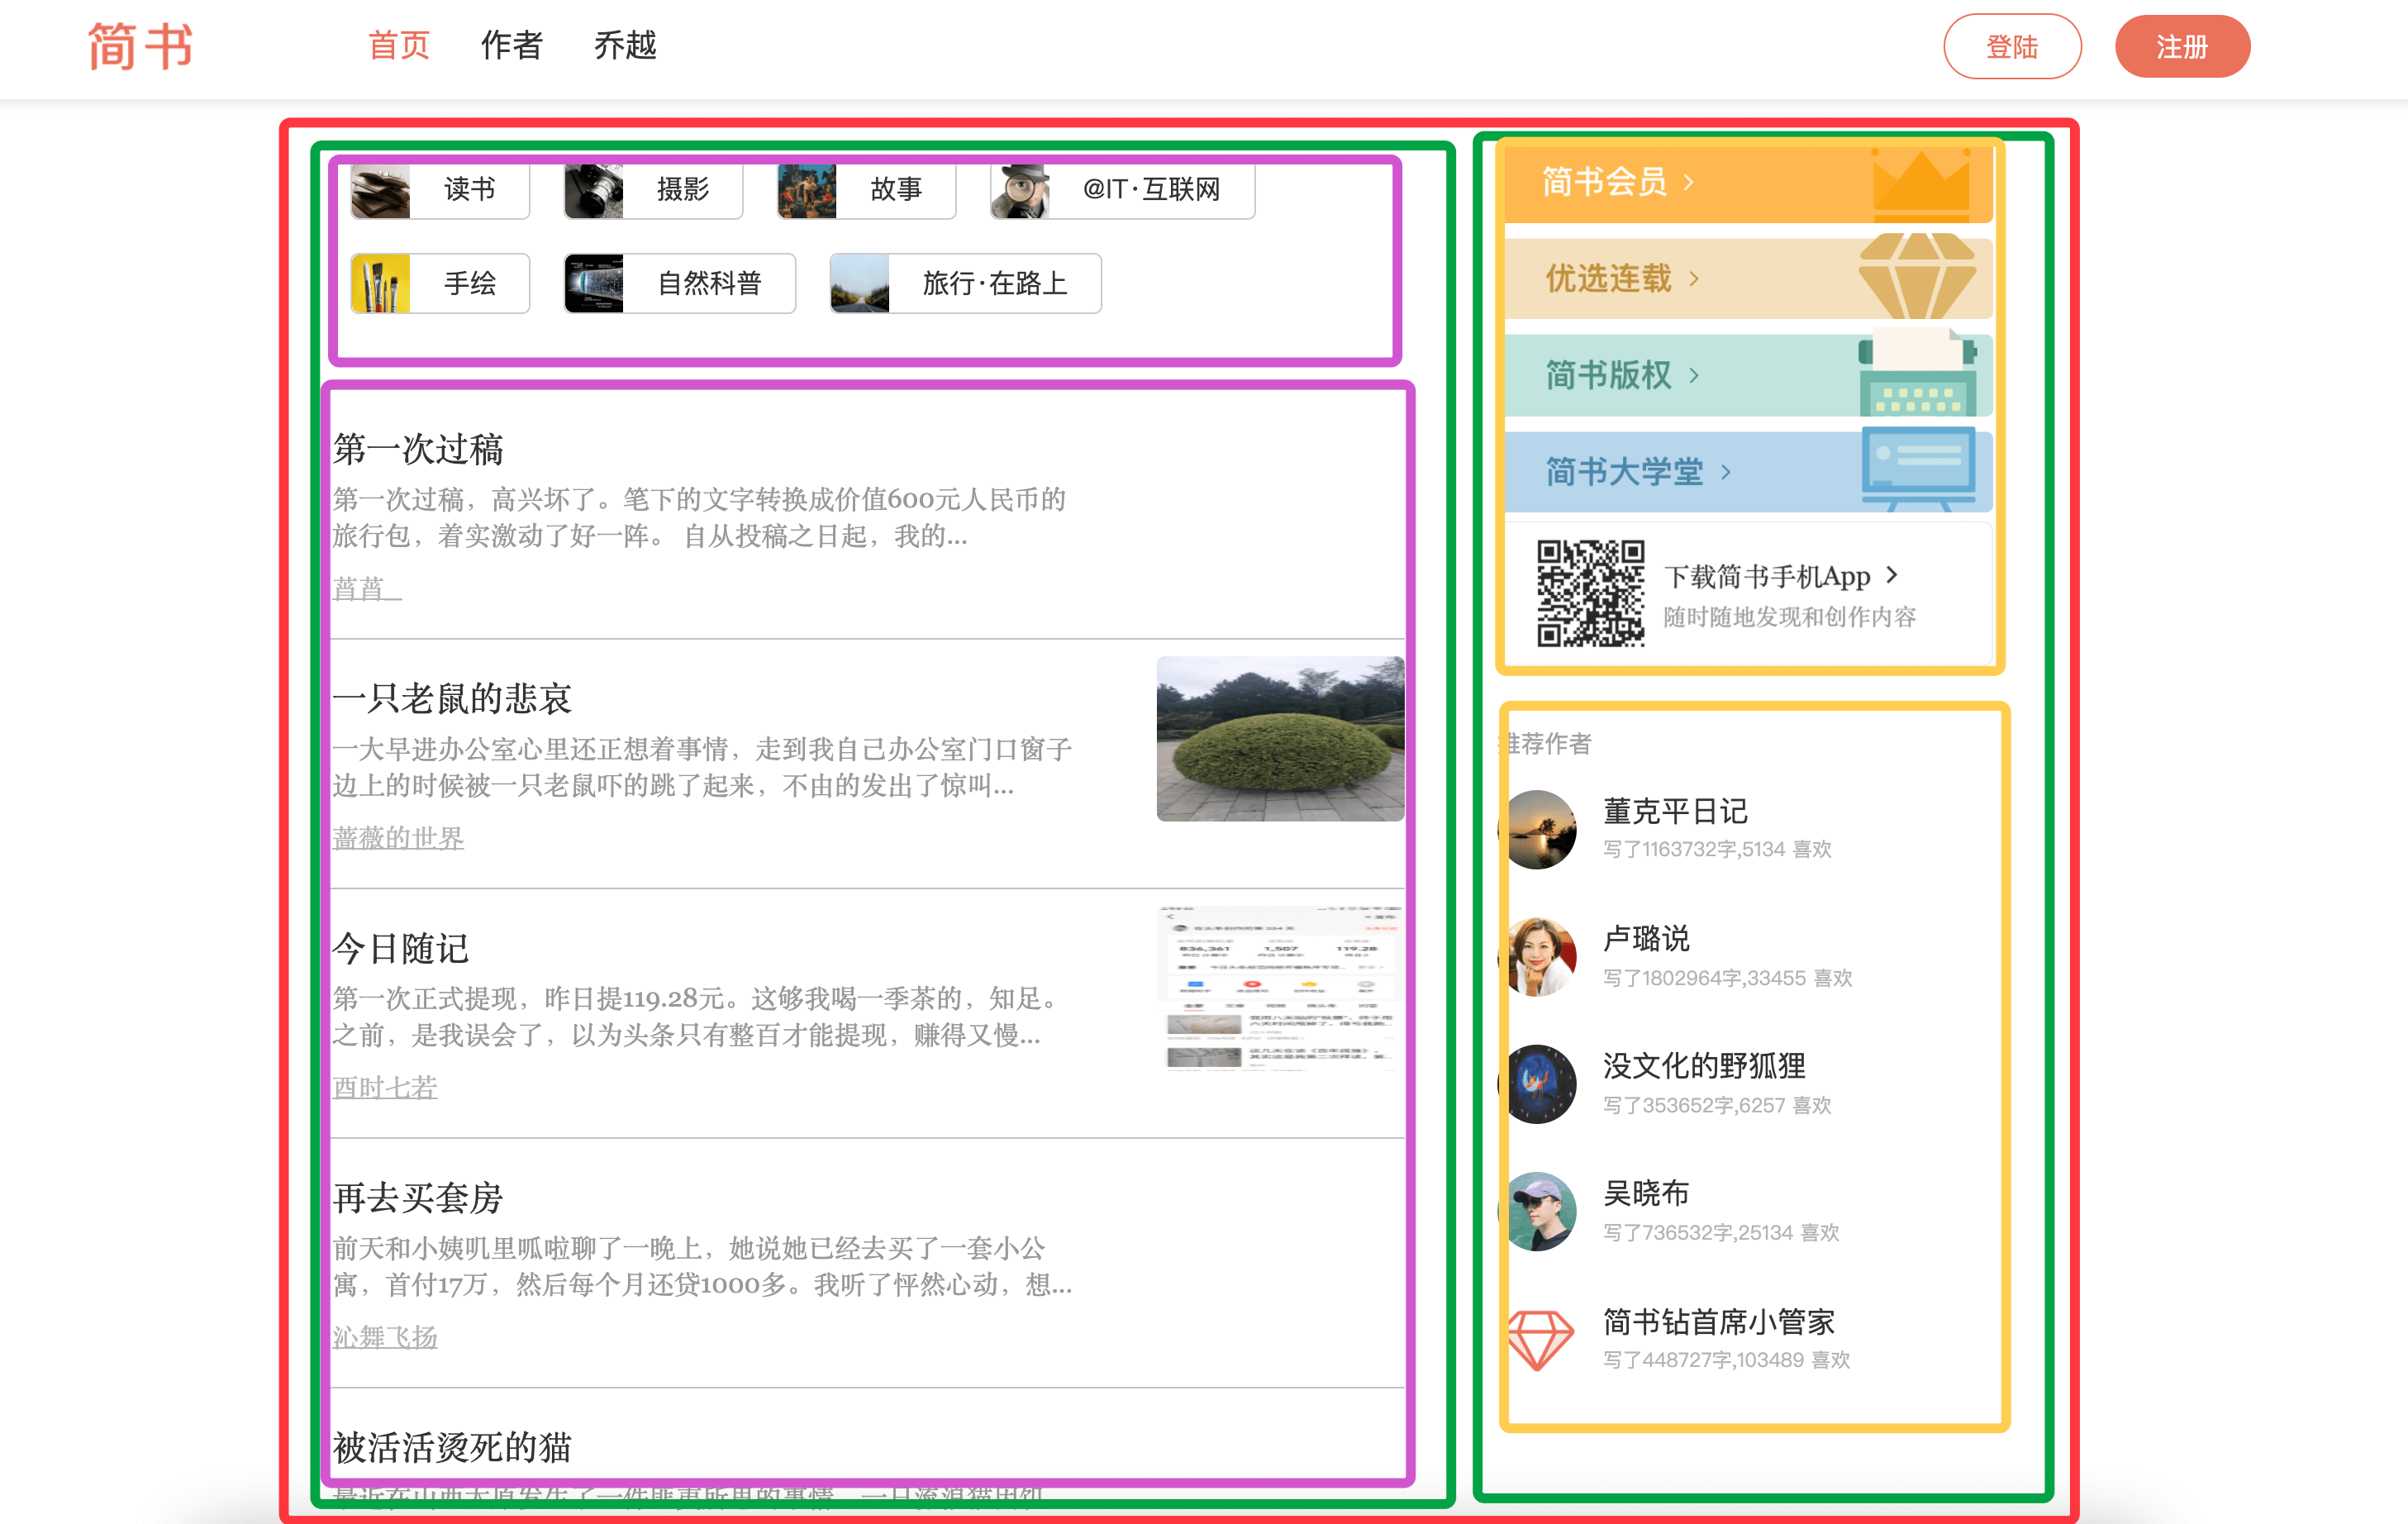Click the 随时随地发现和创作内容 text
2408x1524 pixels.
1790,617
